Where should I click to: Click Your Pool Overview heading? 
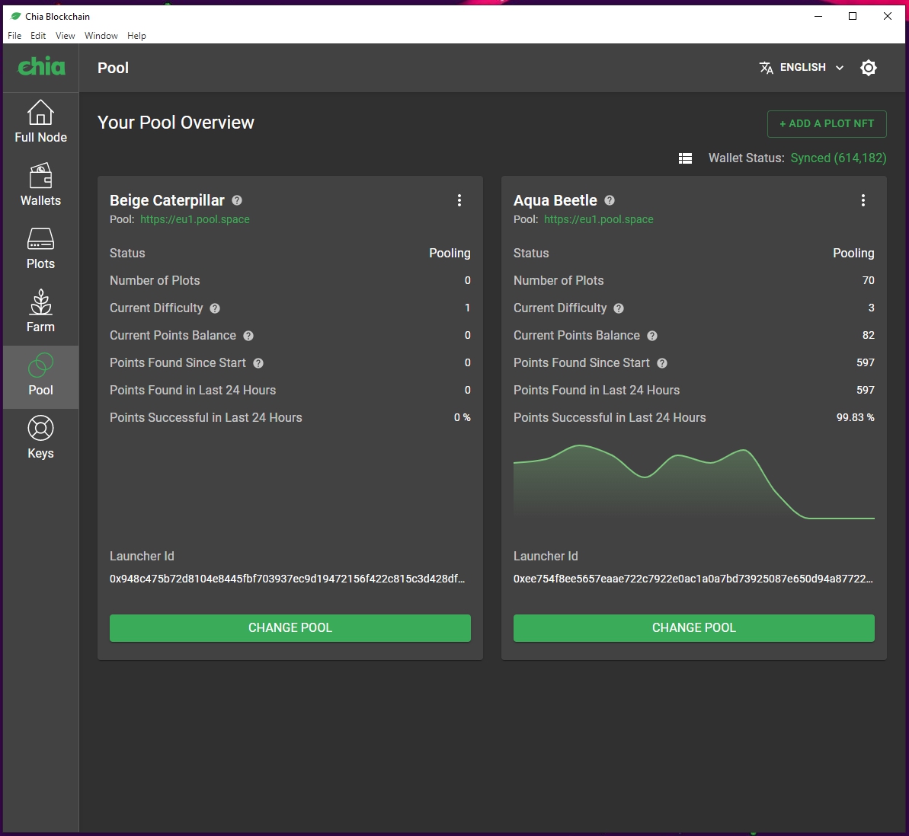pos(176,123)
